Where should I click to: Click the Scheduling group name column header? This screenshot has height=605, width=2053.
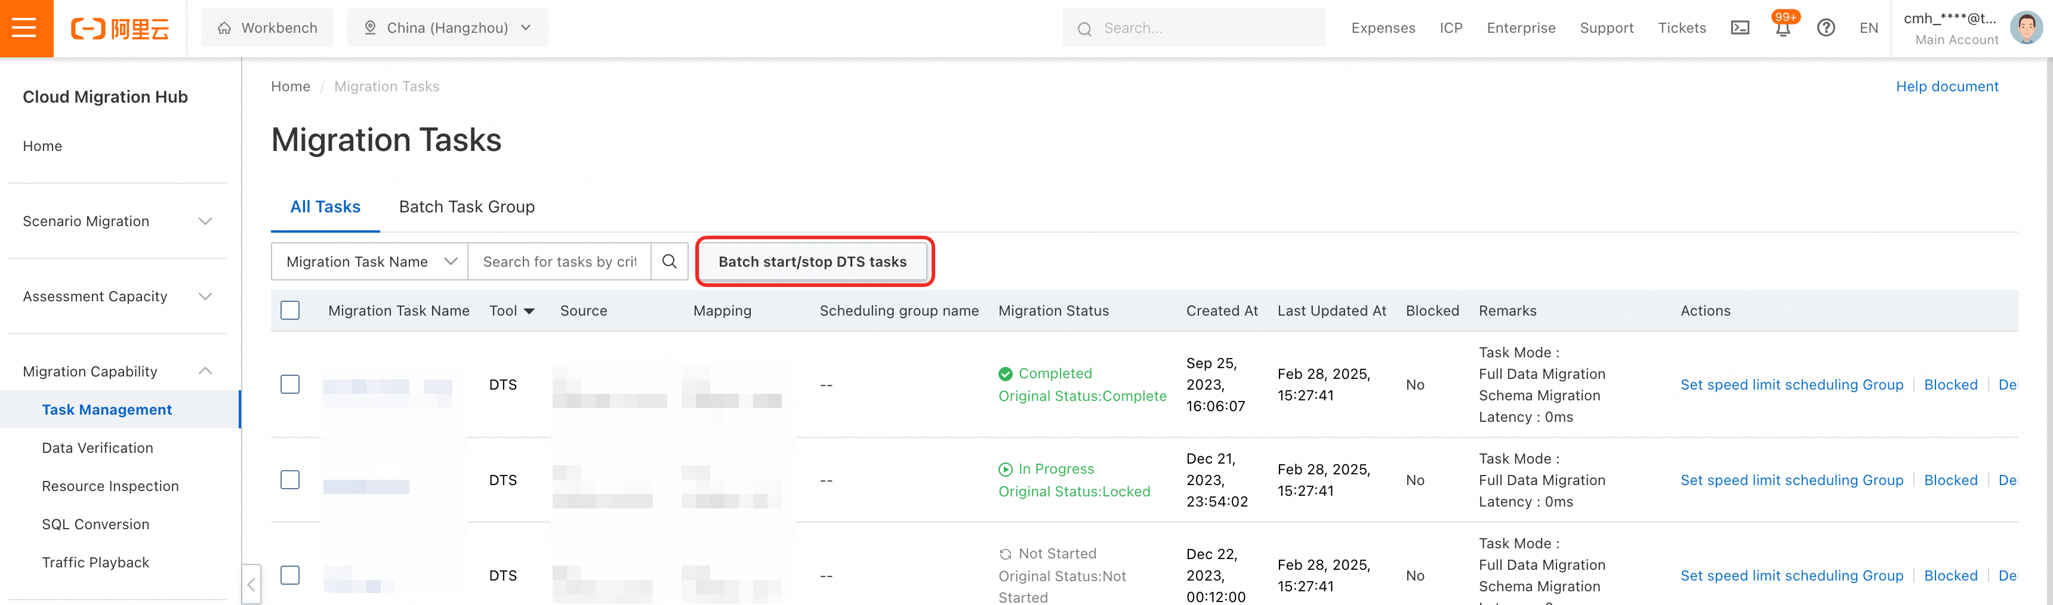click(899, 311)
